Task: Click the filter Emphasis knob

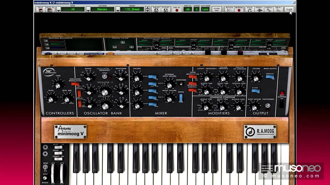Action: click(223, 78)
